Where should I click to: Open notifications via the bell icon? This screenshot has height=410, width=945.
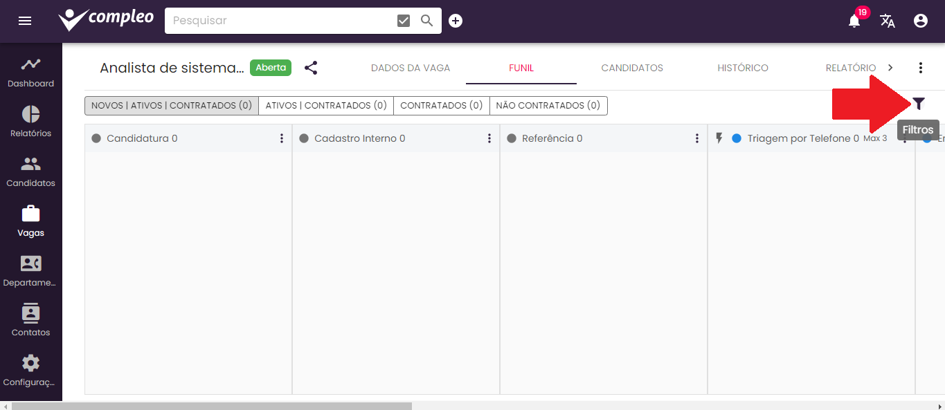coord(854,21)
